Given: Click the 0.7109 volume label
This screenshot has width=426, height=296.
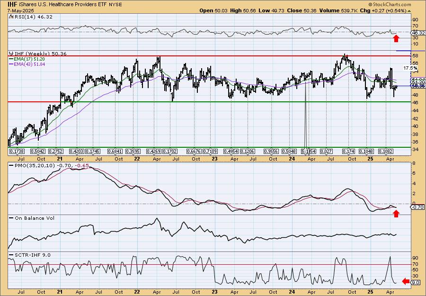Looking at the screenshot, I should [x=210, y=151].
